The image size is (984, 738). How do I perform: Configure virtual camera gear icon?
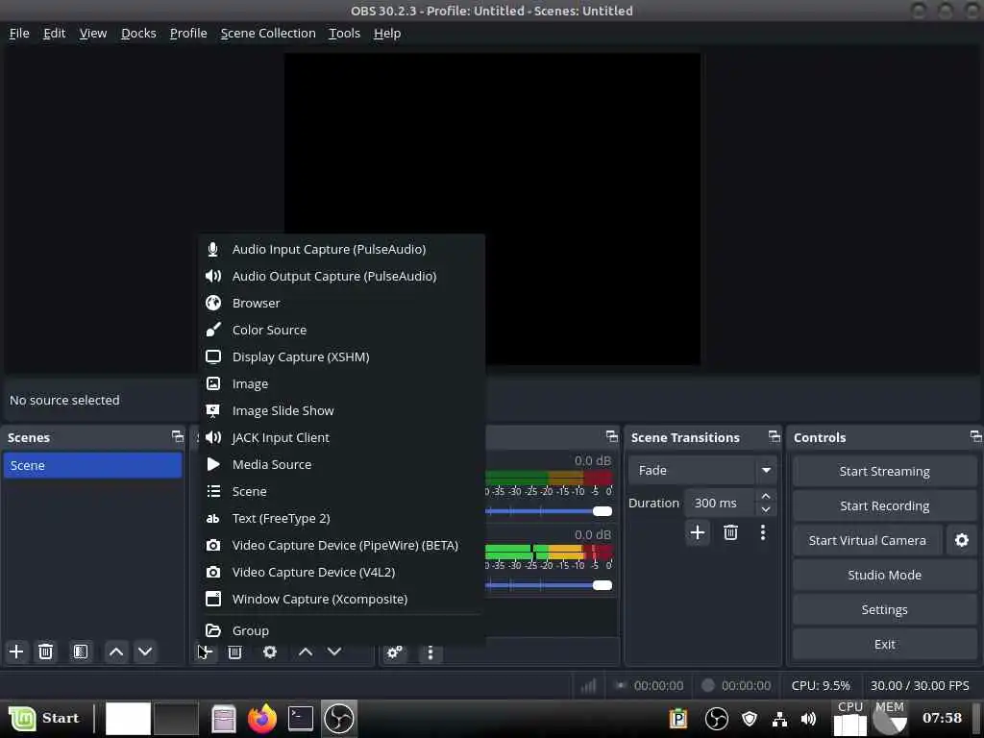click(961, 540)
